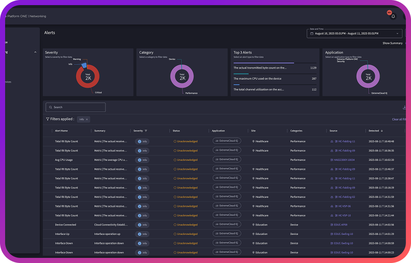This screenshot has height=263, width=411.
Task: Click the calendar icon in the date picker
Action: (x=312, y=33)
